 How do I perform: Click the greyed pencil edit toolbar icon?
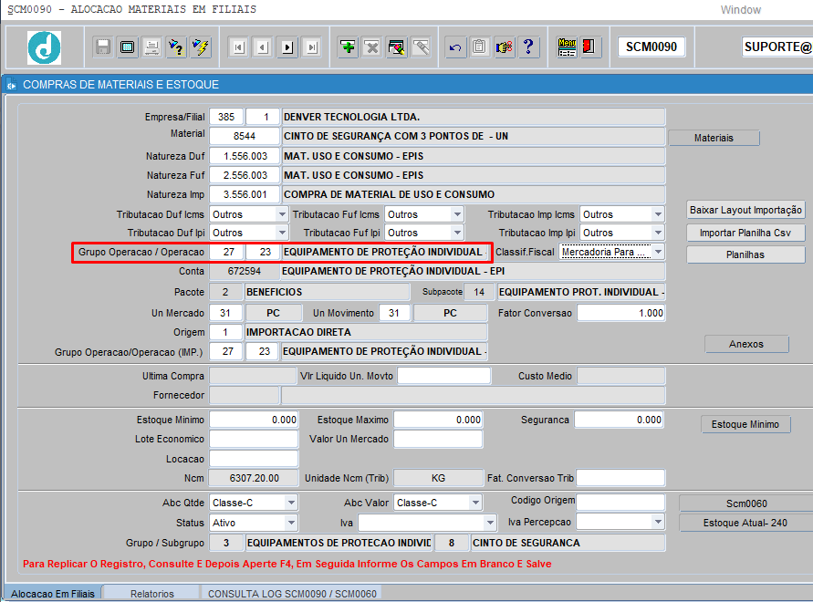coord(421,47)
